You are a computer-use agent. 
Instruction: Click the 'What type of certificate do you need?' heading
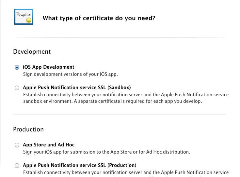click(x=99, y=18)
